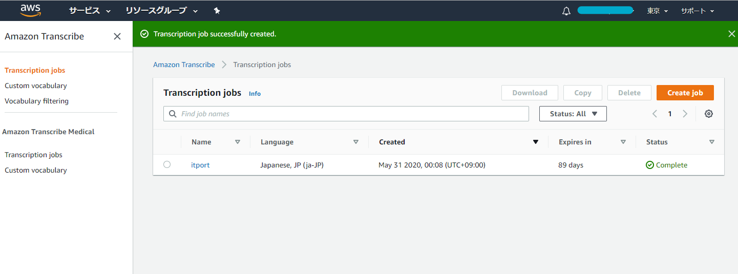The image size is (738, 274).
Task: Sort by Status column arrow
Action: click(x=712, y=142)
